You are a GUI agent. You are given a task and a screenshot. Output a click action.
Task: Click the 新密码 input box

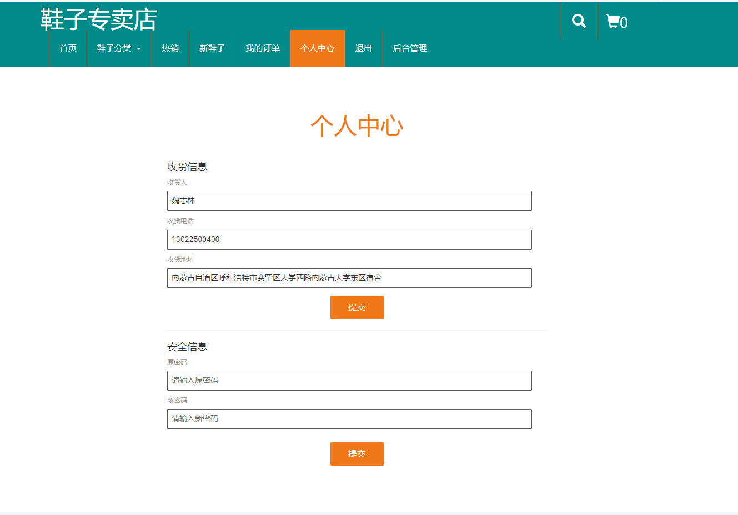(349, 419)
